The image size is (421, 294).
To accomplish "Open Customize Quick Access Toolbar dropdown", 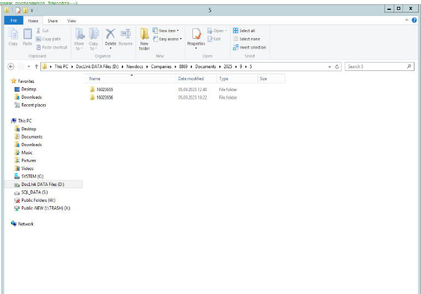I will (32, 10).
